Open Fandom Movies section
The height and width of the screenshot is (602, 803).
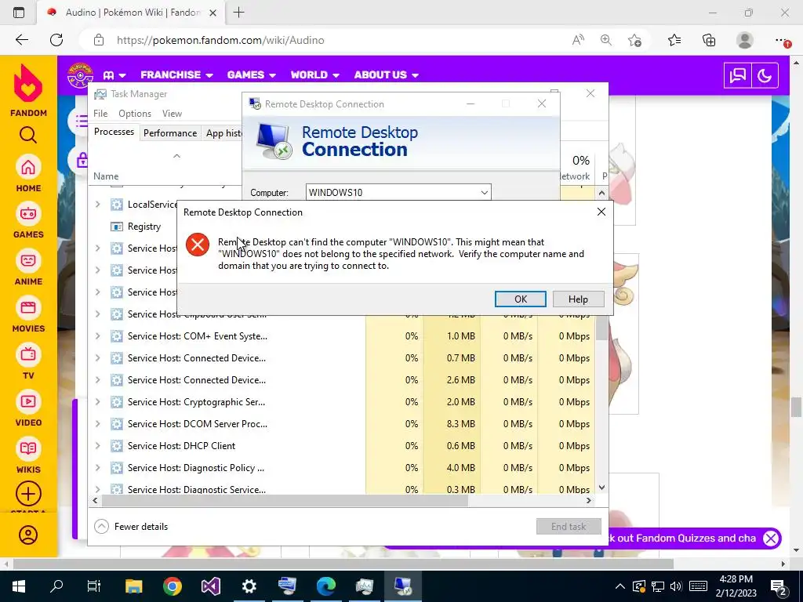28,314
